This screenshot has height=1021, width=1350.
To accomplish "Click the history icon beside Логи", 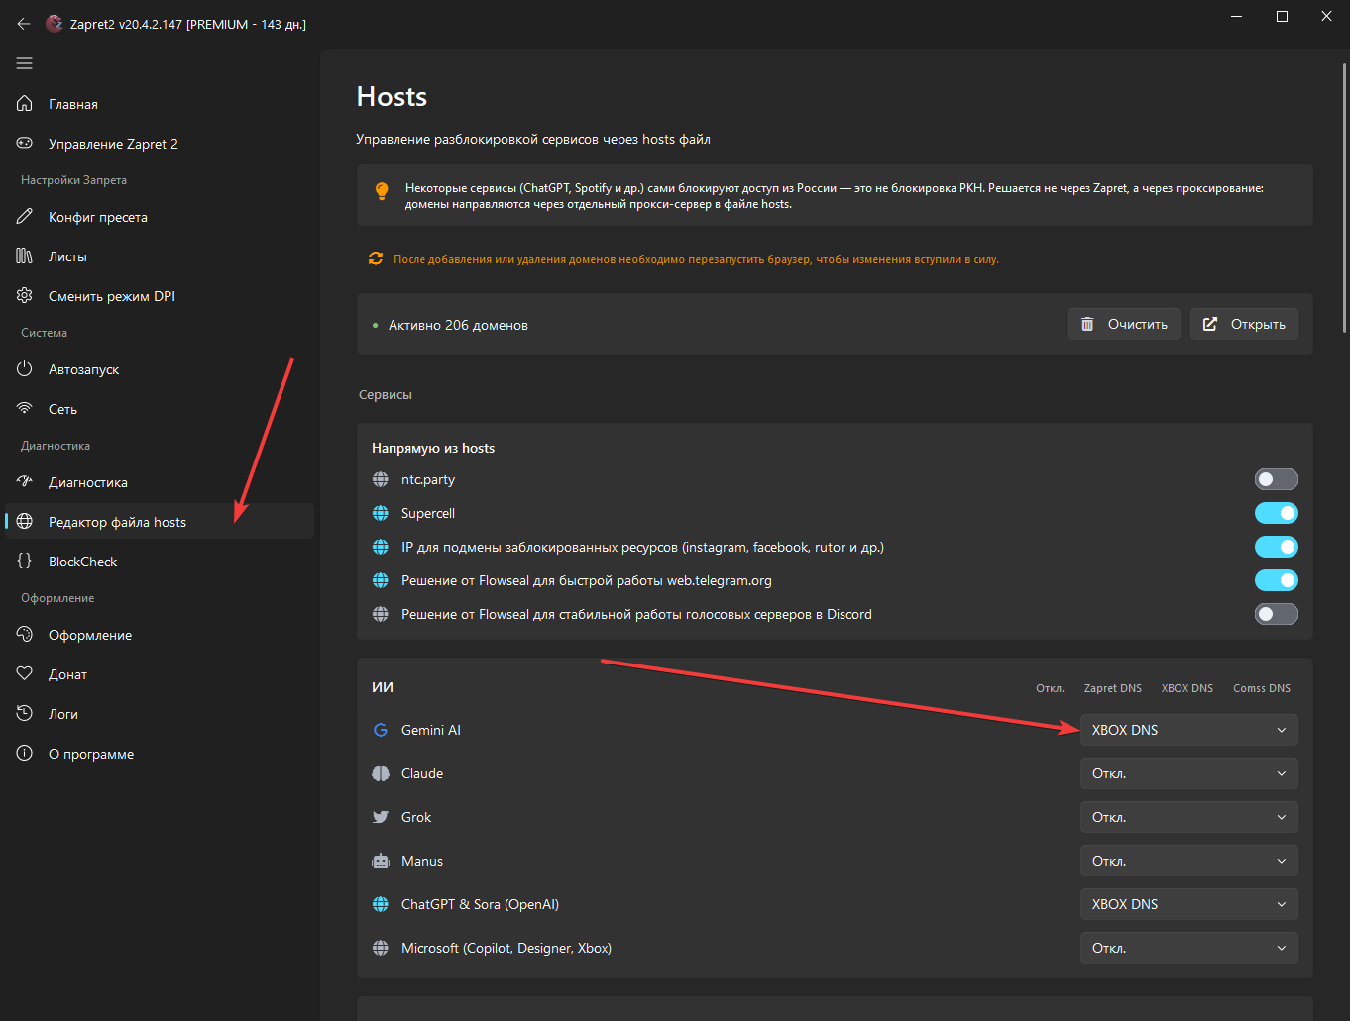I will coord(25,714).
